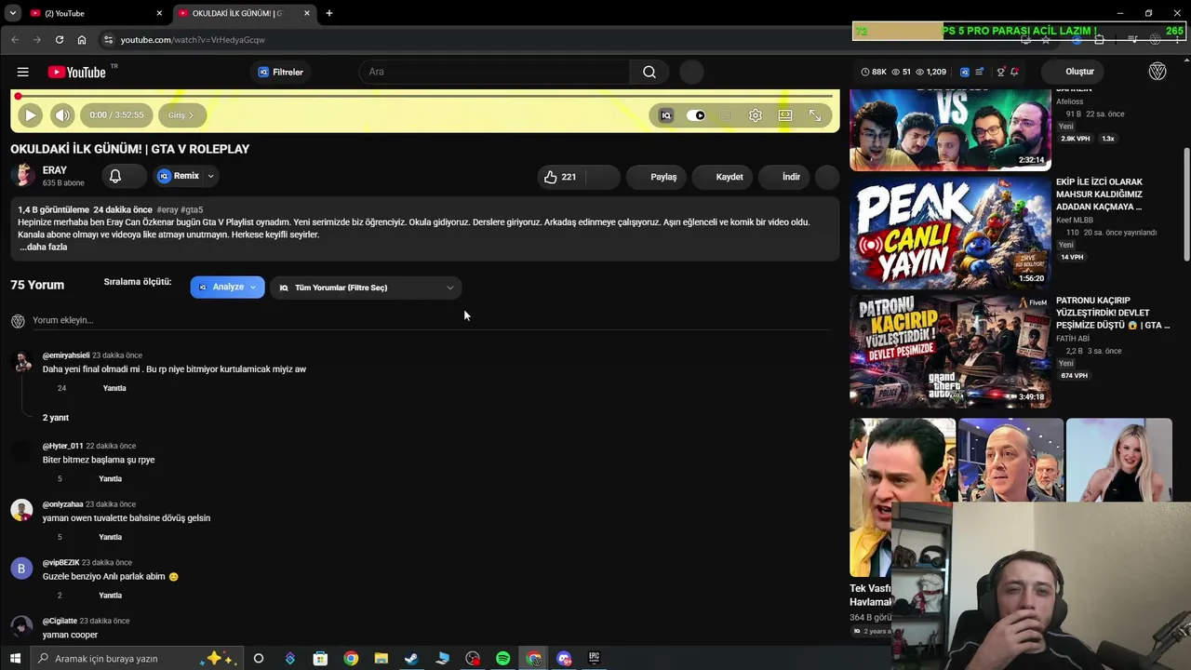Click the vidIQ trophy icon in header
This screenshot has height=670, width=1191.
coord(1000,72)
